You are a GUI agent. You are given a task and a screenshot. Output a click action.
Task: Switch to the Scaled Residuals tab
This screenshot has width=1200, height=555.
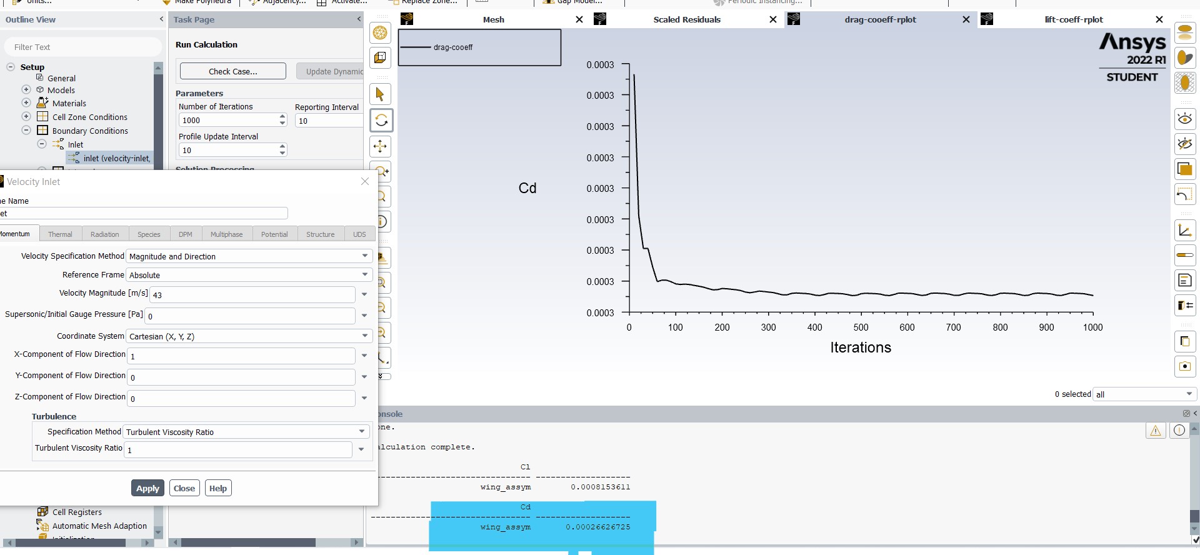[x=687, y=19]
